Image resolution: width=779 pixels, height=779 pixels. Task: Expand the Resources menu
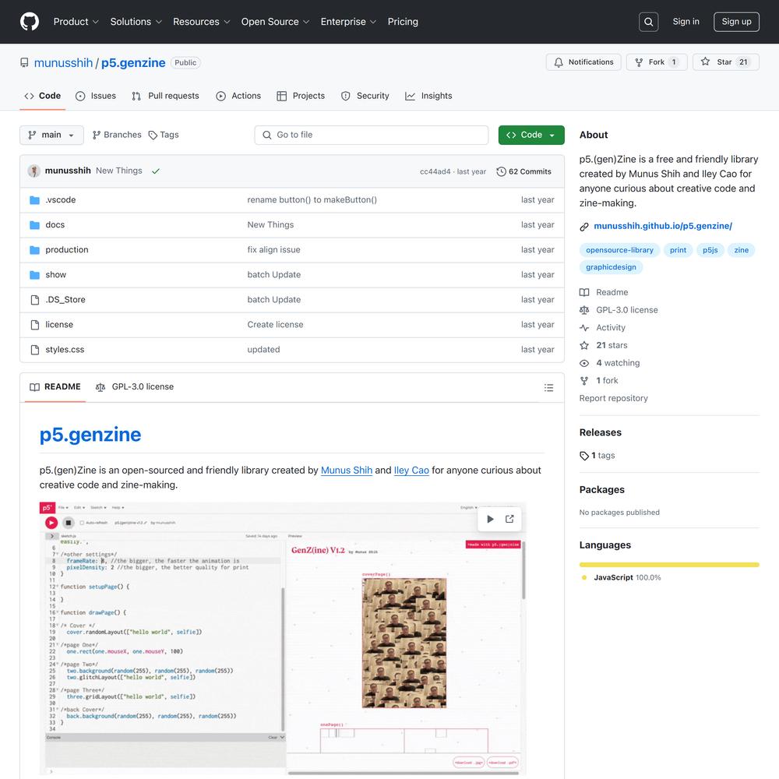201,22
